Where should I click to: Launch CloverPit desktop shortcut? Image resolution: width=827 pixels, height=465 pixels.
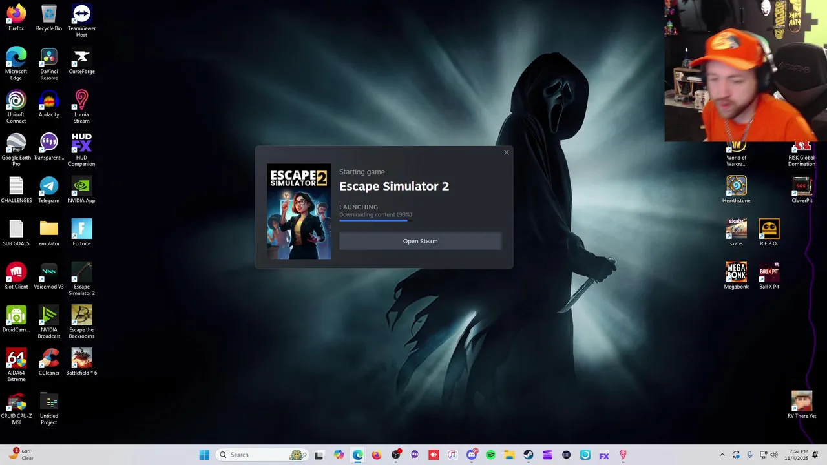pos(802,190)
